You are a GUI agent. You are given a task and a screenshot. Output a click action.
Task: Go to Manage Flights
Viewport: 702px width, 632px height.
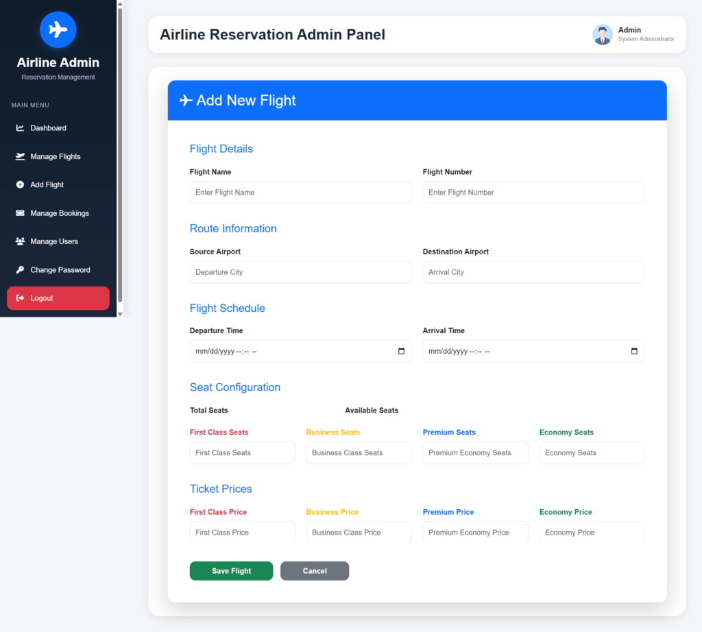coord(58,156)
